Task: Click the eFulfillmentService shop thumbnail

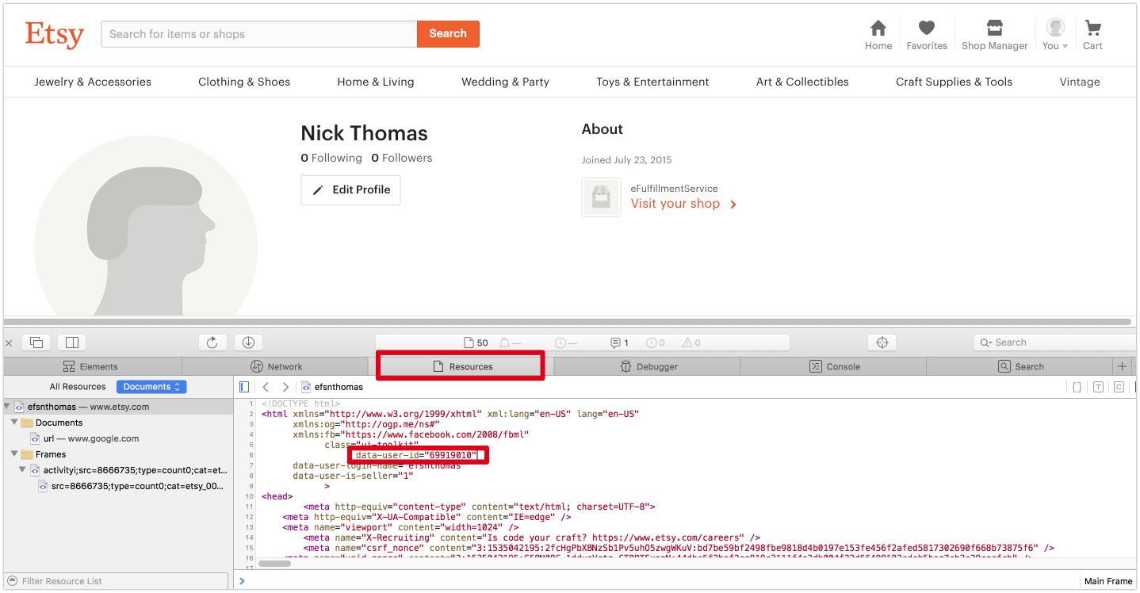Action: pyautogui.click(x=601, y=197)
